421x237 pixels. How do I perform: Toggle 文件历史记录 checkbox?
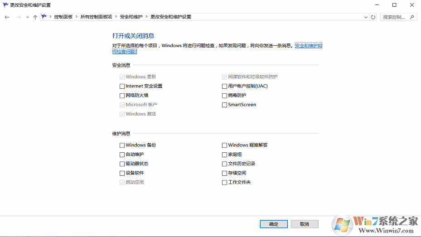224,164
